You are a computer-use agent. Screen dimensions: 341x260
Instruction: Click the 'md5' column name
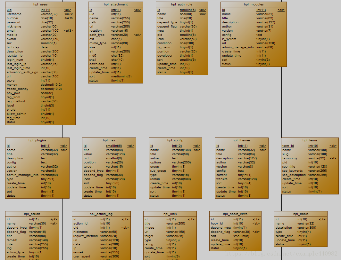[x=93, y=56]
